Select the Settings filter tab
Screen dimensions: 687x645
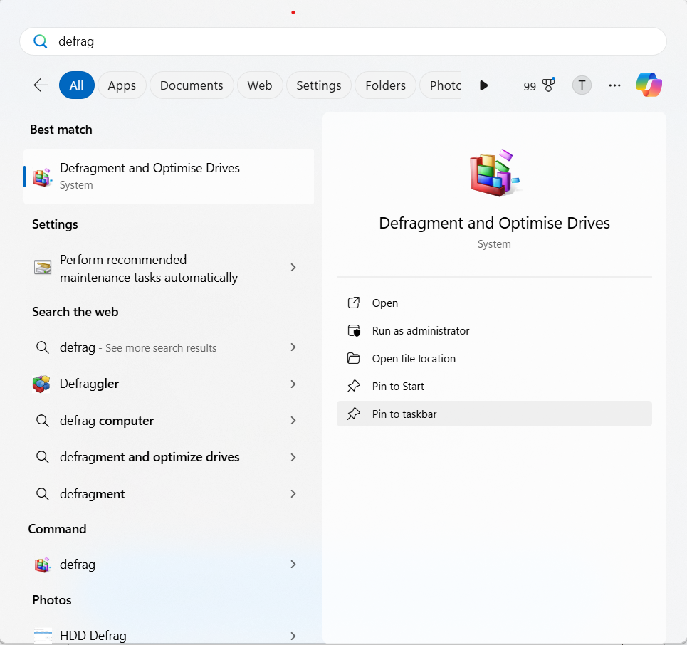point(318,85)
